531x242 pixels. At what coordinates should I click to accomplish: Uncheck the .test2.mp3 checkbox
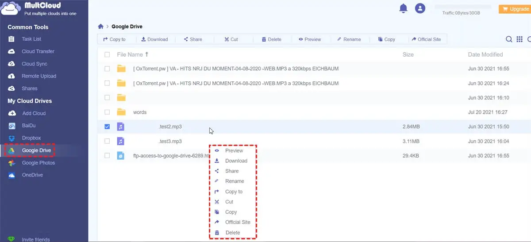107,127
